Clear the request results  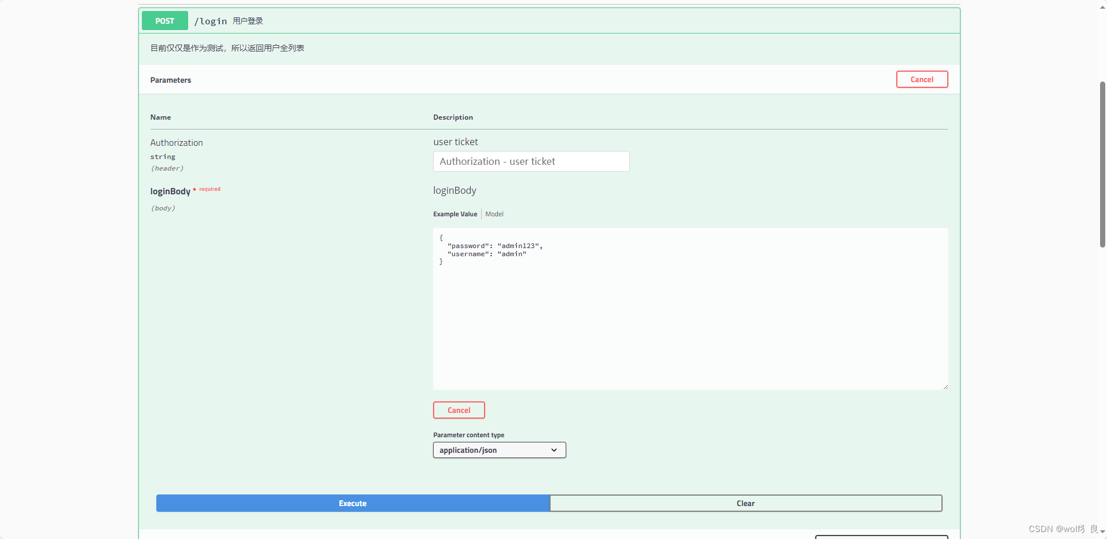(x=746, y=503)
